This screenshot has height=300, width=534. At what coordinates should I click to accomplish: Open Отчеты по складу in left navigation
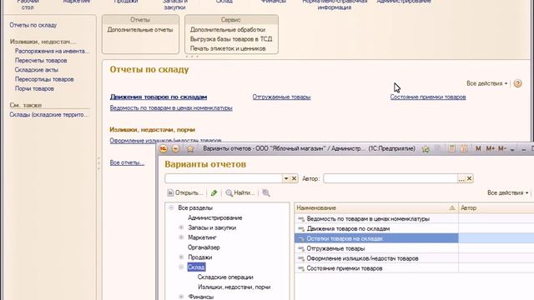pyautogui.click(x=33, y=25)
